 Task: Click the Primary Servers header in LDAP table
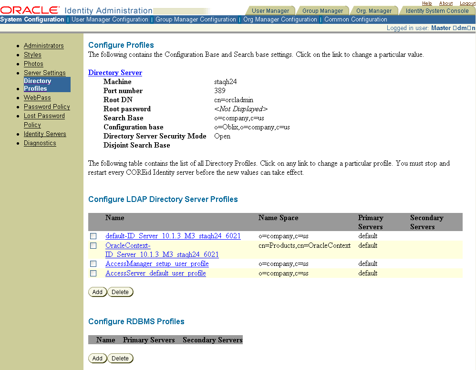pyautogui.click(x=371, y=222)
